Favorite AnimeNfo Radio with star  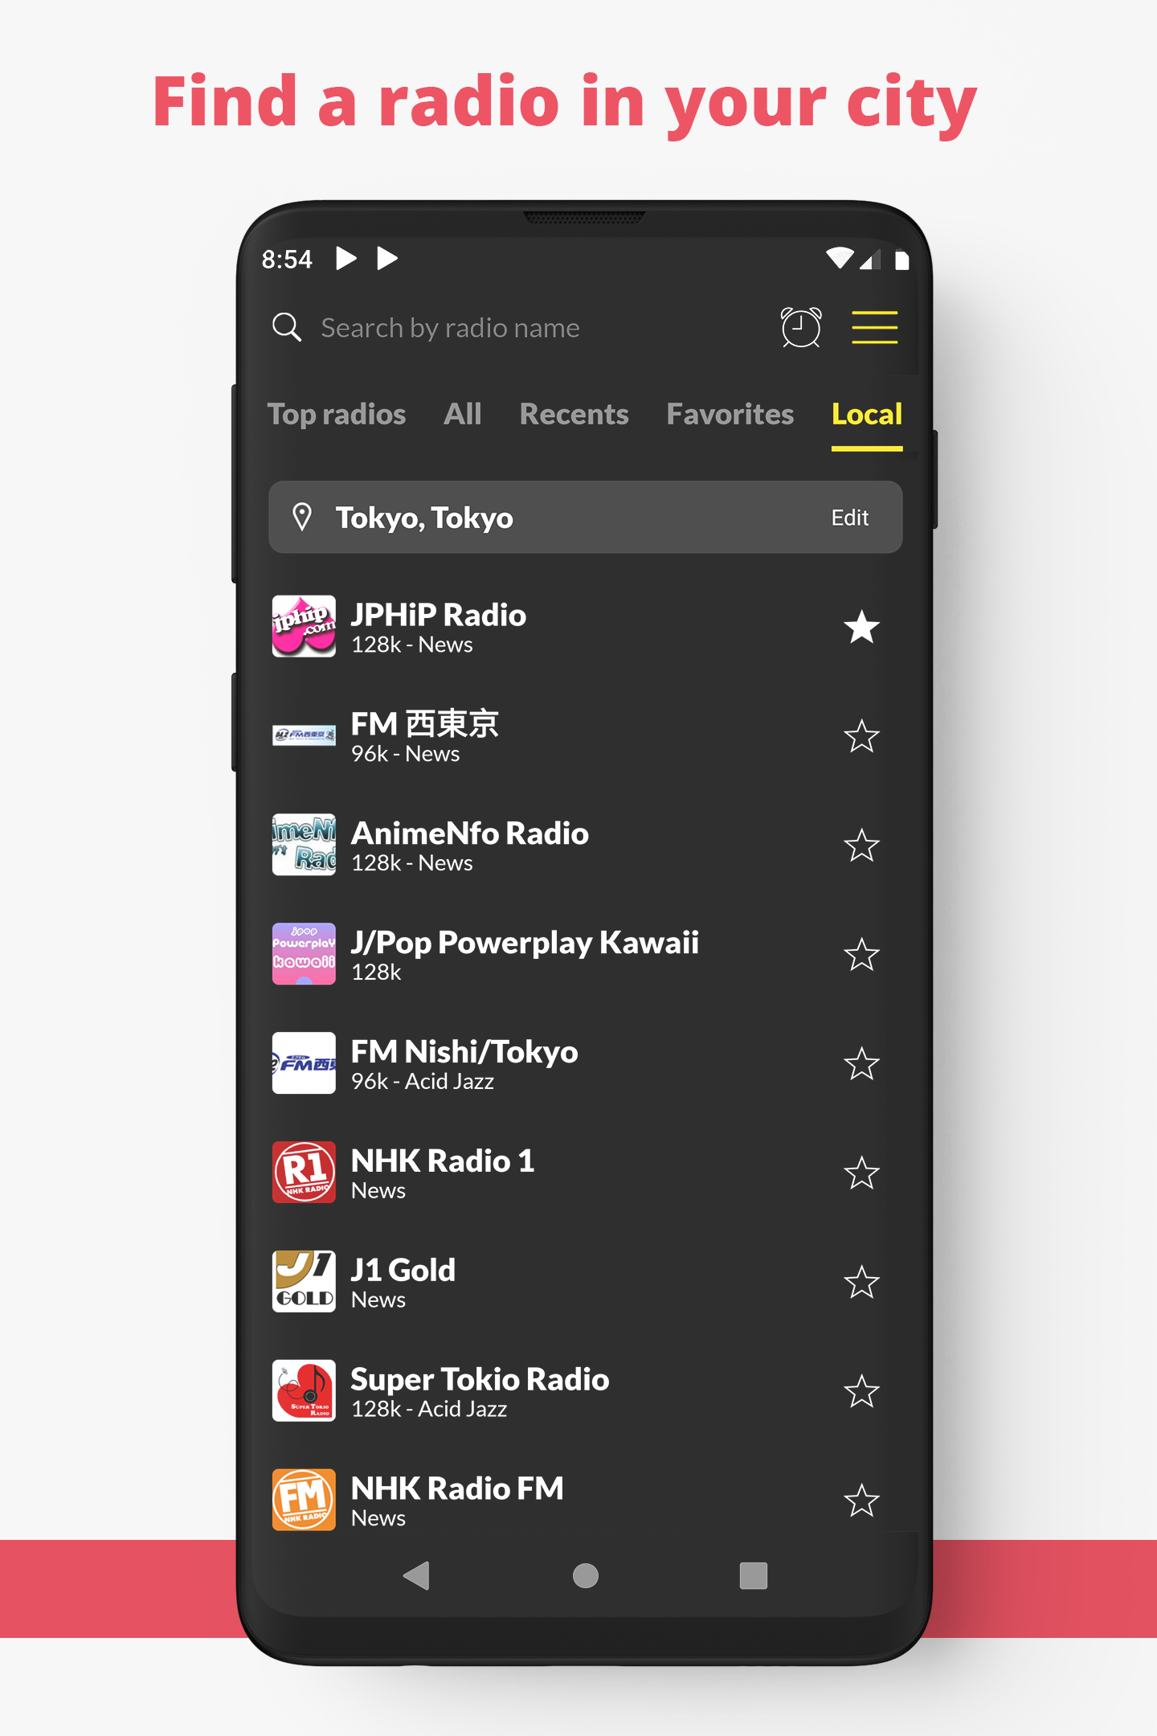point(861,845)
